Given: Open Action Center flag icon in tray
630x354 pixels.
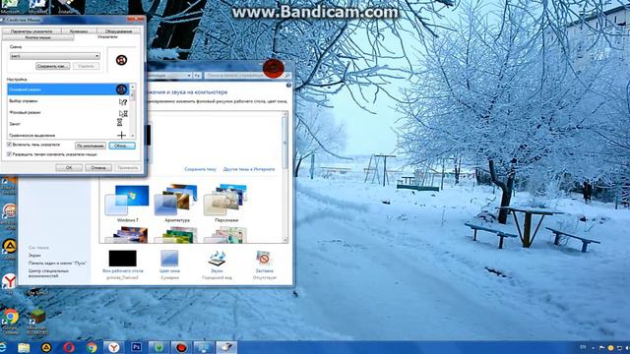Looking at the screenshot, I should 601,348.
